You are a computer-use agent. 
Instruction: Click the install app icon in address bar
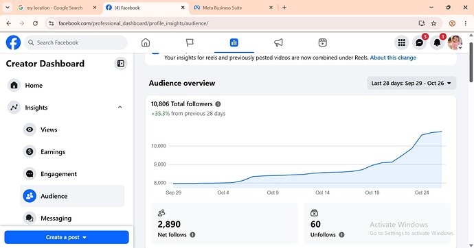(x=422, y=23)
